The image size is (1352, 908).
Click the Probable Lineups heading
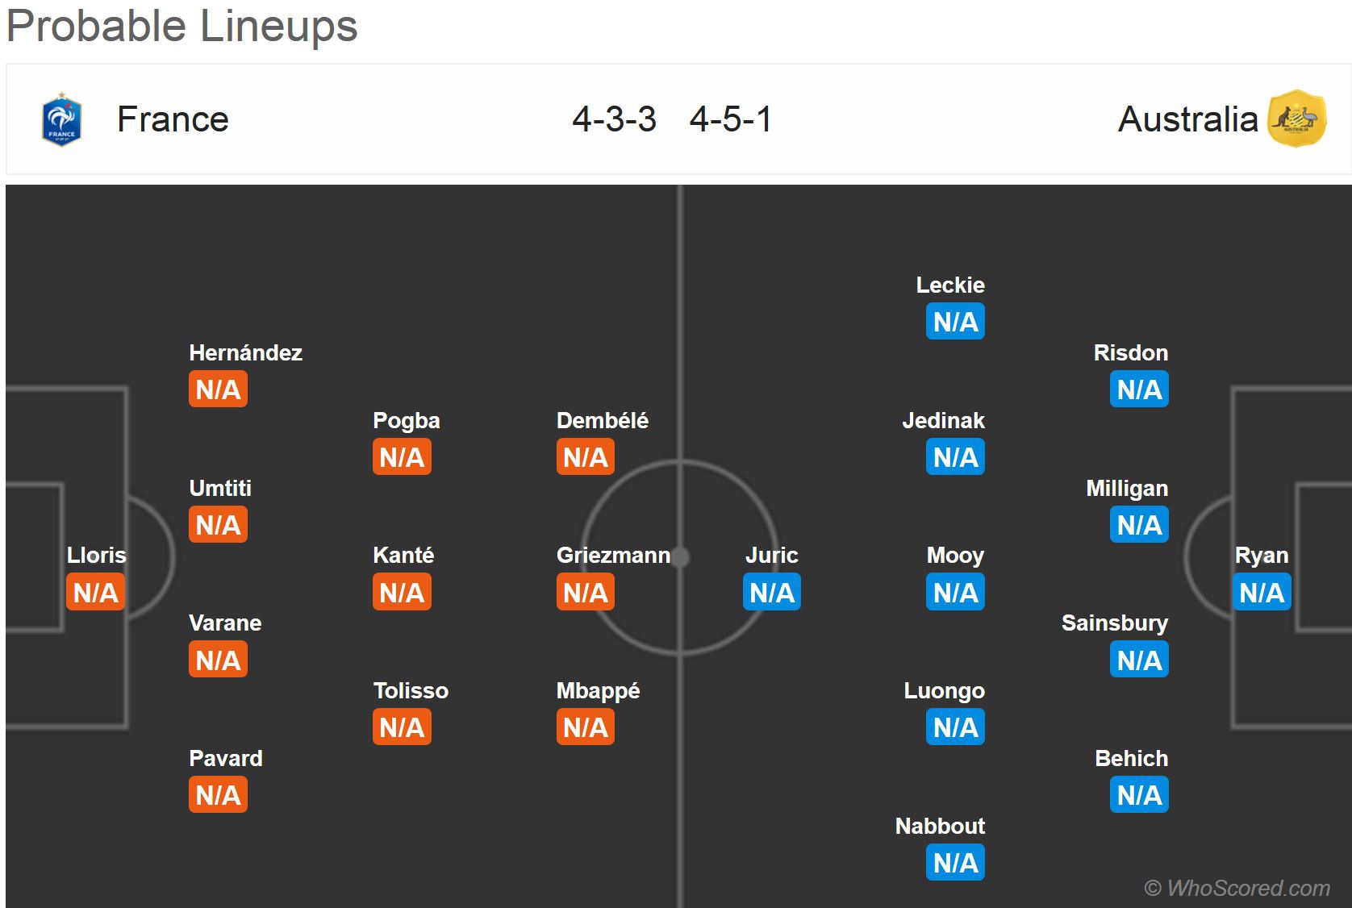[x=182, y=26]
